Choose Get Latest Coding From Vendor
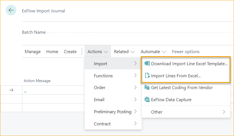The height and width of the screenshot is (136, 234). (186, 87)
